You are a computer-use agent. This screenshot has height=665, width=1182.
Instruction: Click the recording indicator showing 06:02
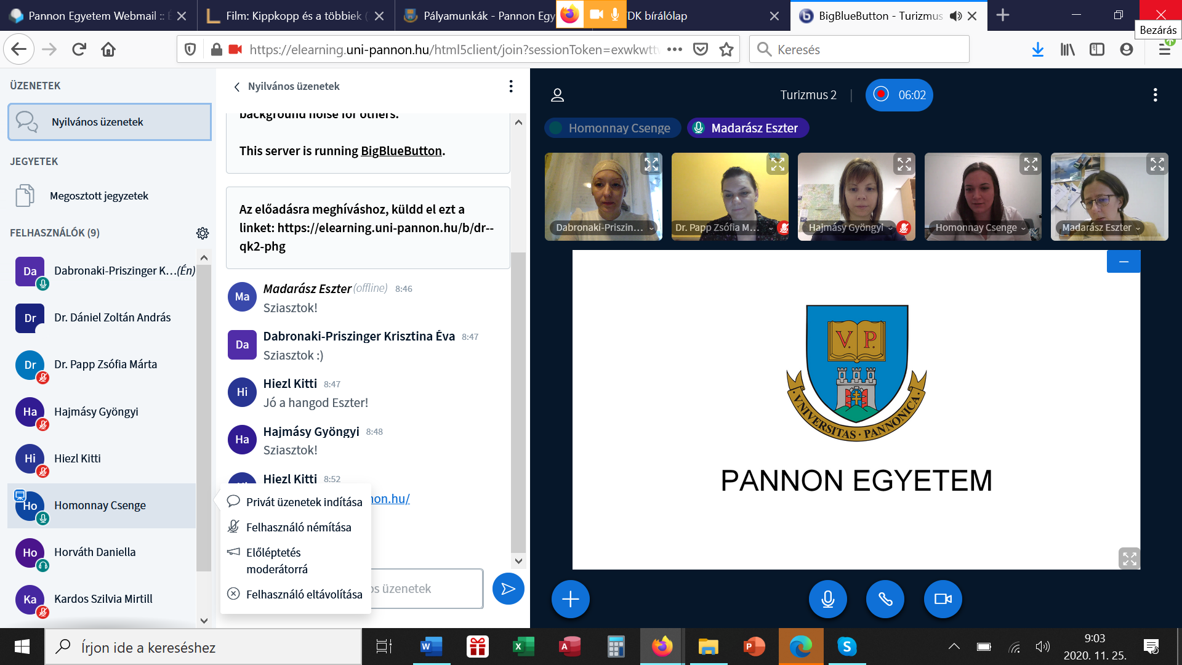[x=899, y=95]
